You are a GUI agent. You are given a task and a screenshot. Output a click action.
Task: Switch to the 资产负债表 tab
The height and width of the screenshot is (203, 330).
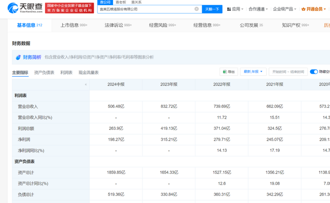[44, 72]
